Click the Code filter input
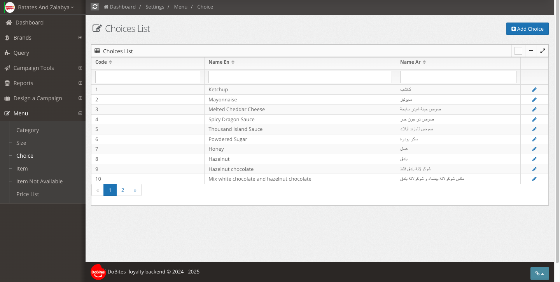 point(148,77)
